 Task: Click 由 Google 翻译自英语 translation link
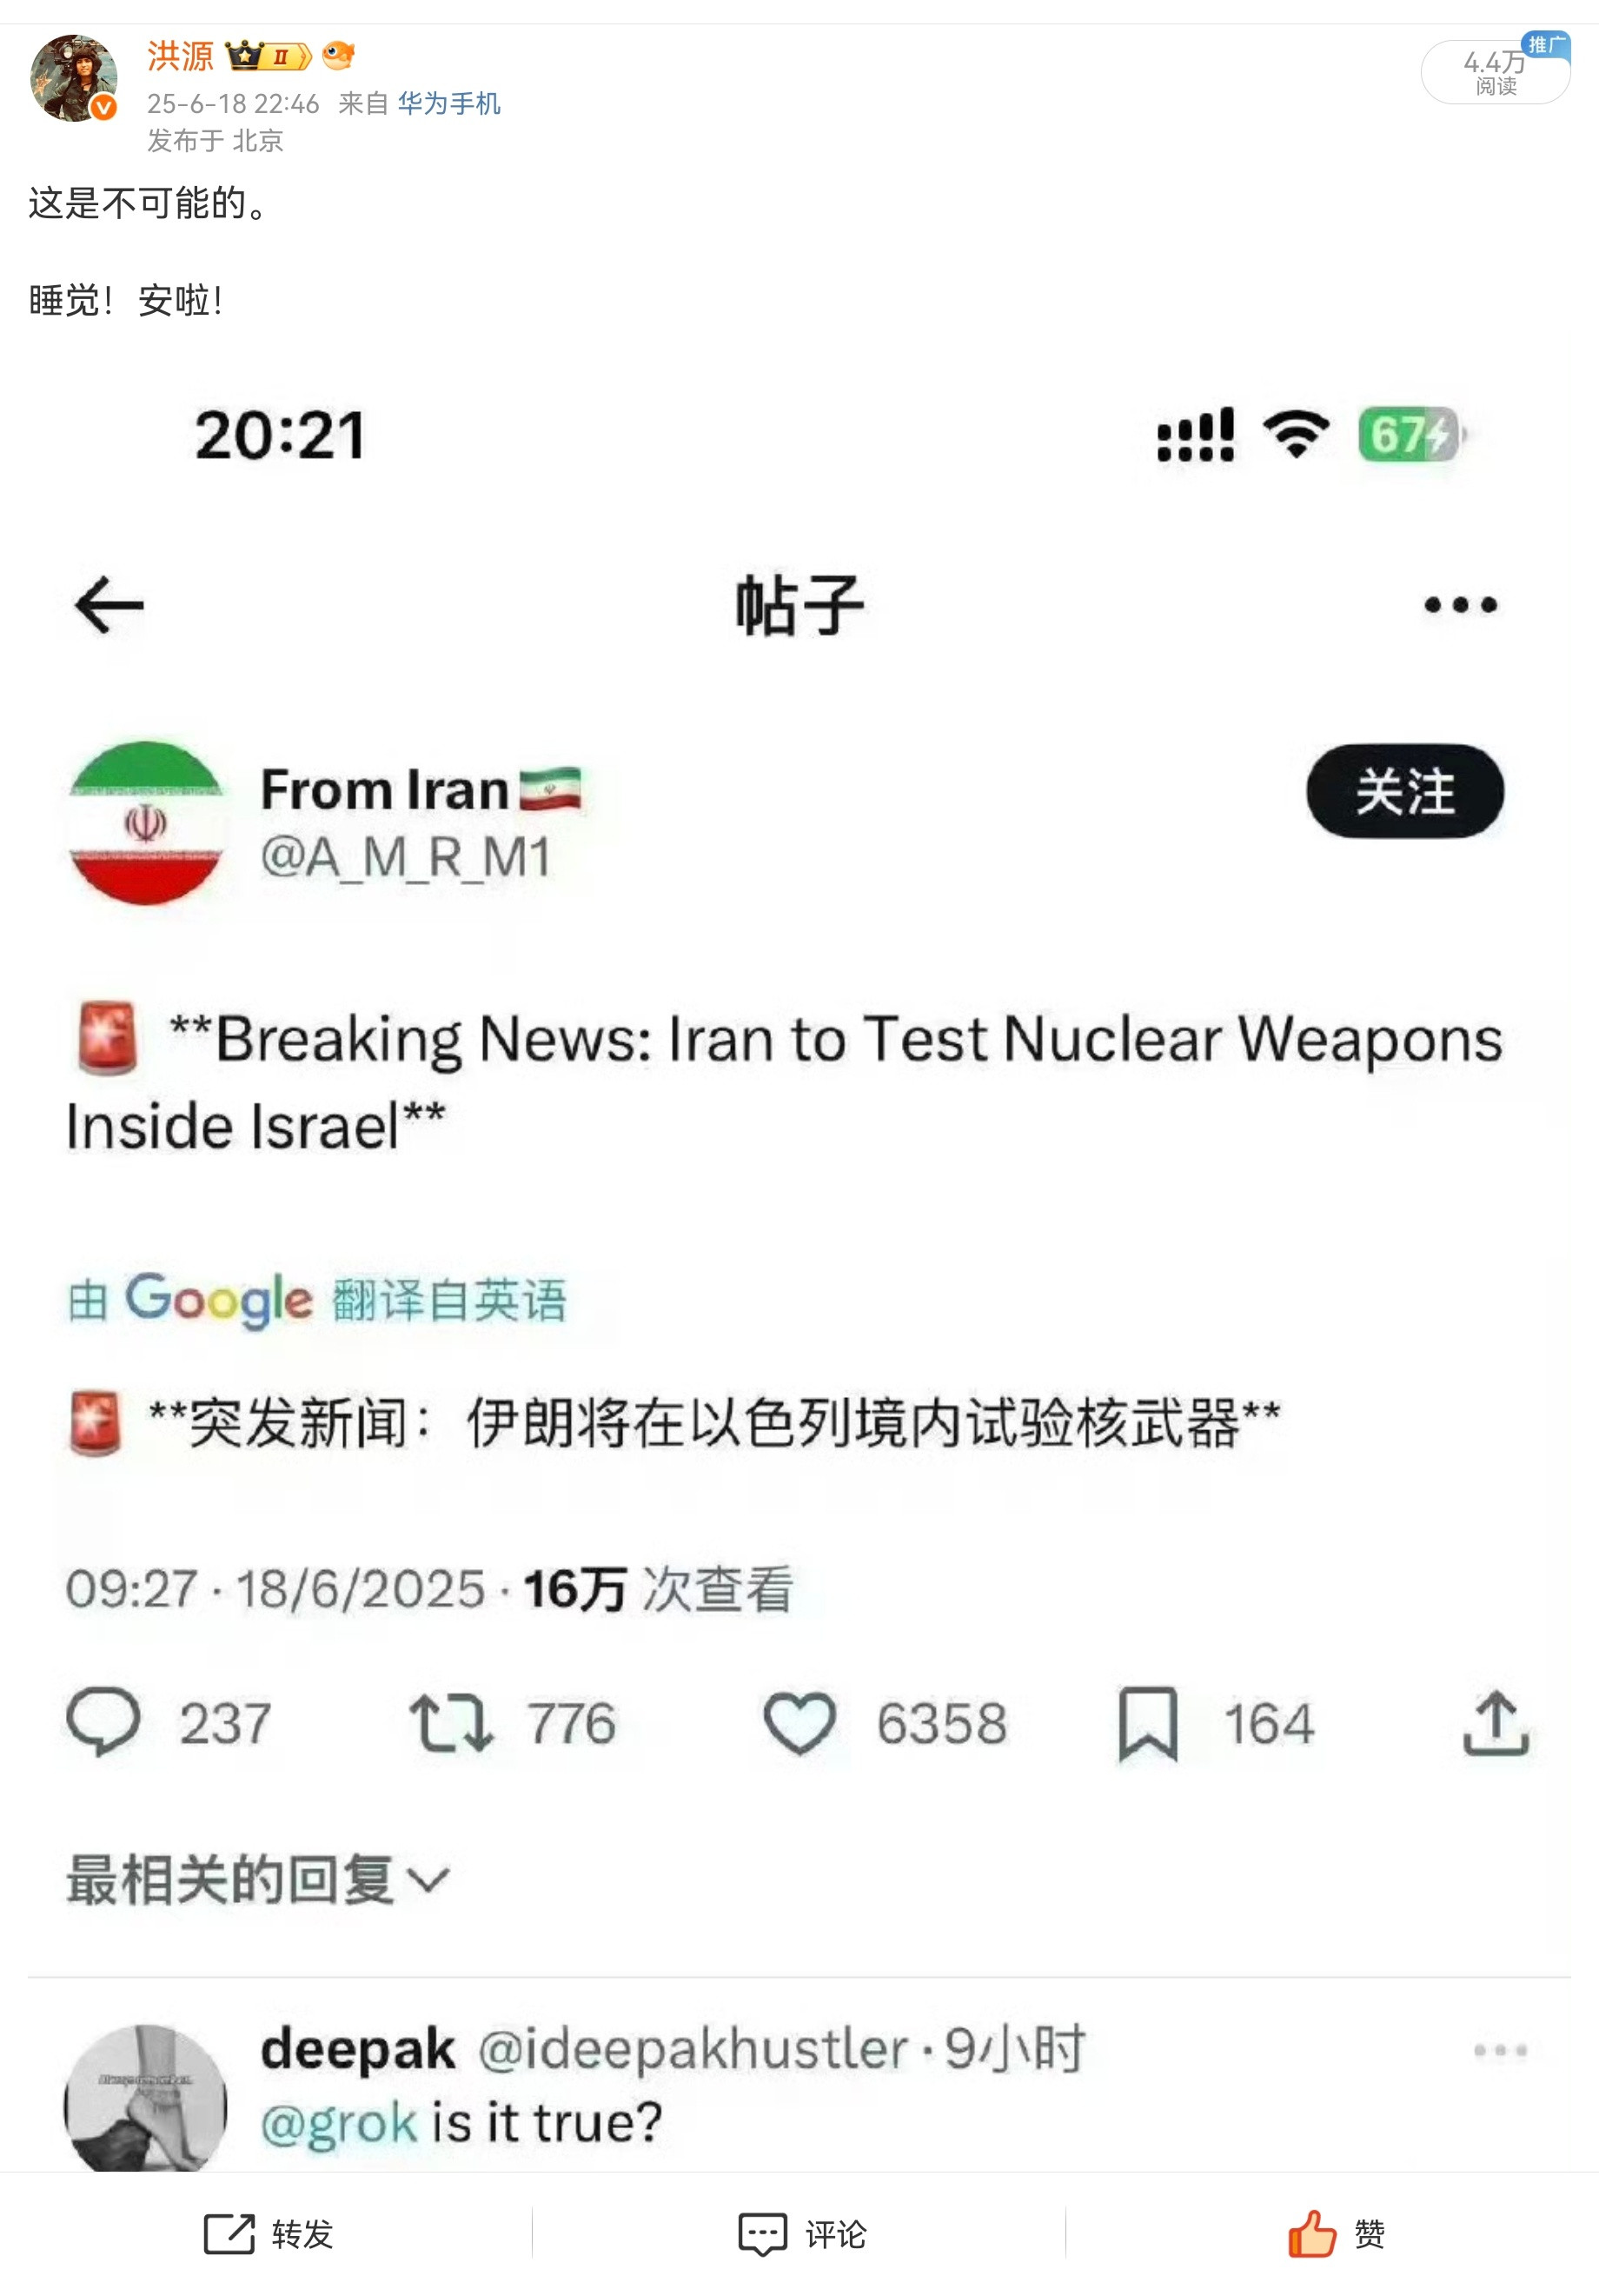[x=317, y=1300]
